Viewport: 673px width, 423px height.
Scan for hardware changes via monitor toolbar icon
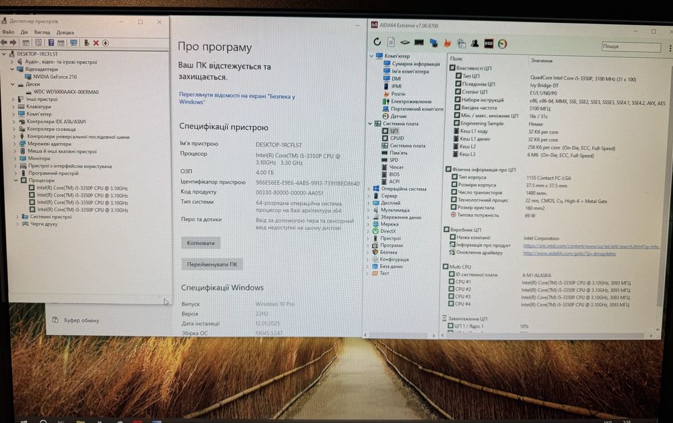point(74,43)
